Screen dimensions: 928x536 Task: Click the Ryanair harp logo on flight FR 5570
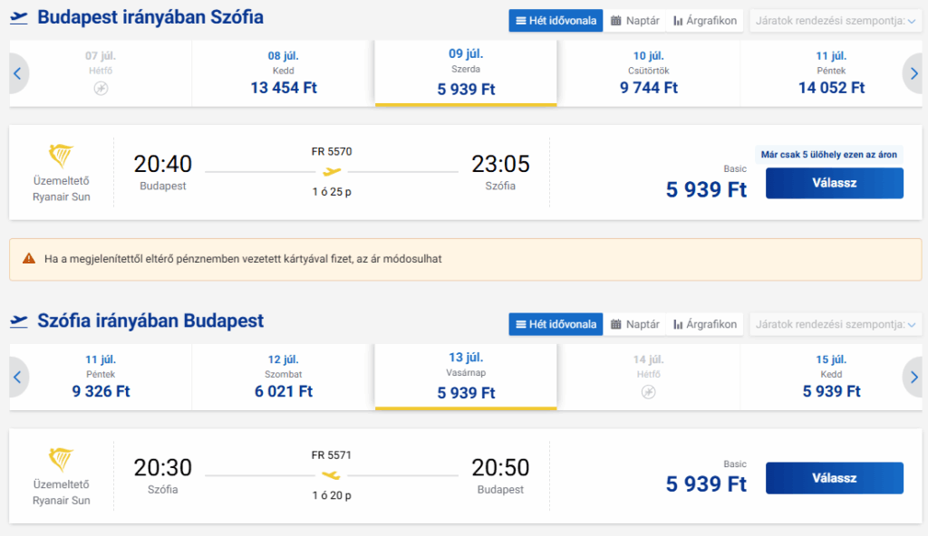[61, 156]
